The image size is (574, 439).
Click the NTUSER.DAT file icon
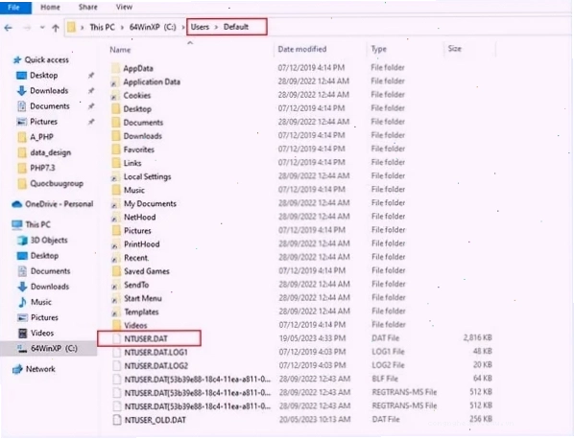(116, 339)
